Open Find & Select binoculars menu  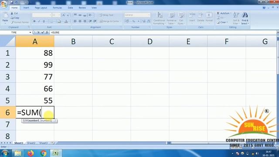(x=245, y=18)
